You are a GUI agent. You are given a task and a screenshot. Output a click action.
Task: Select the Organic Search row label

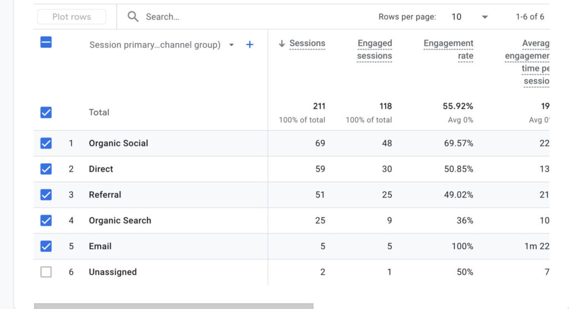[x=120, y=220]
